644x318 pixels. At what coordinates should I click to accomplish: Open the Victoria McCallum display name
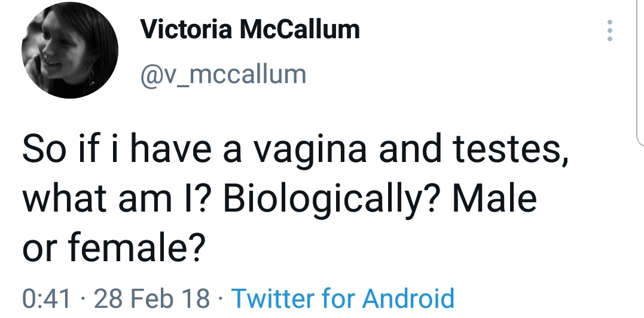250,29
